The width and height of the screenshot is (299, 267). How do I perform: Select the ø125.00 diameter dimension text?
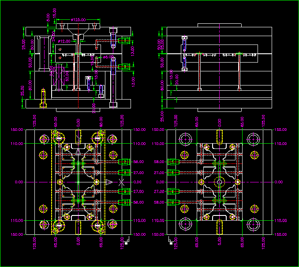[x=79, y=20]
